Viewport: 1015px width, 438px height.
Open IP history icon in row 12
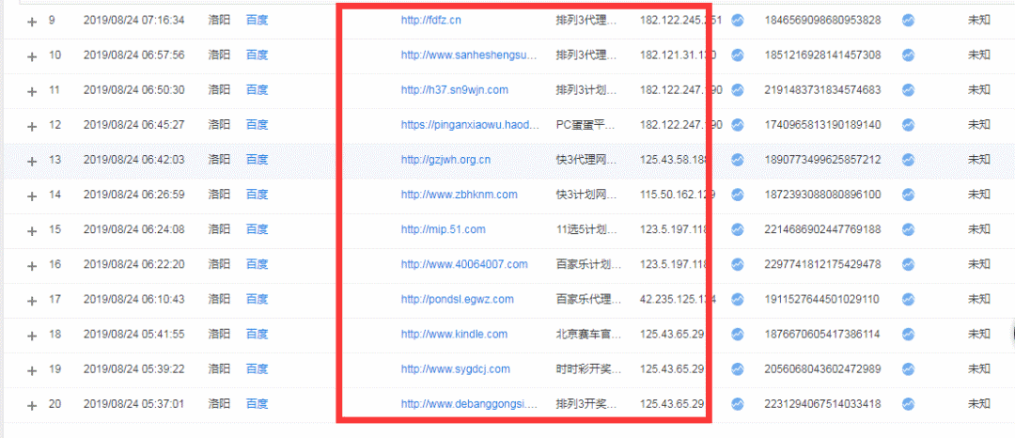[x=738, y=124]
